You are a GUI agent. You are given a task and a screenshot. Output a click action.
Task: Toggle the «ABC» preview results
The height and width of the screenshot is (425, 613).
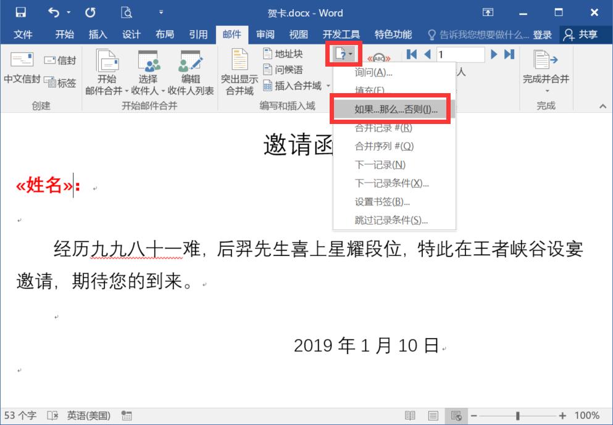point(379,59)
